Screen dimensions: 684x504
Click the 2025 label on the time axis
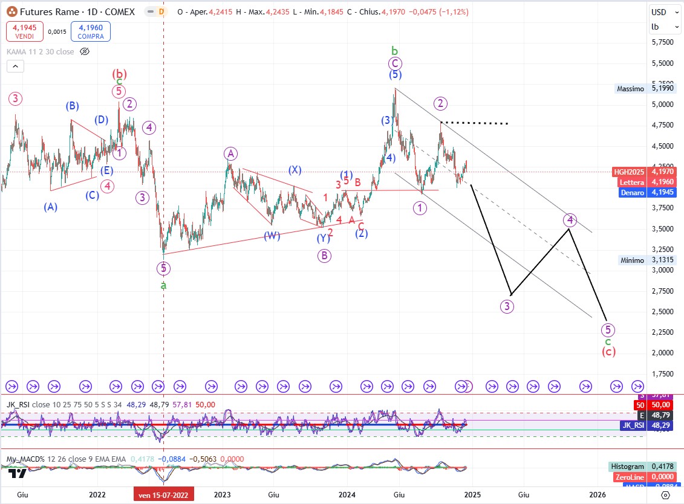click(472, 495)
